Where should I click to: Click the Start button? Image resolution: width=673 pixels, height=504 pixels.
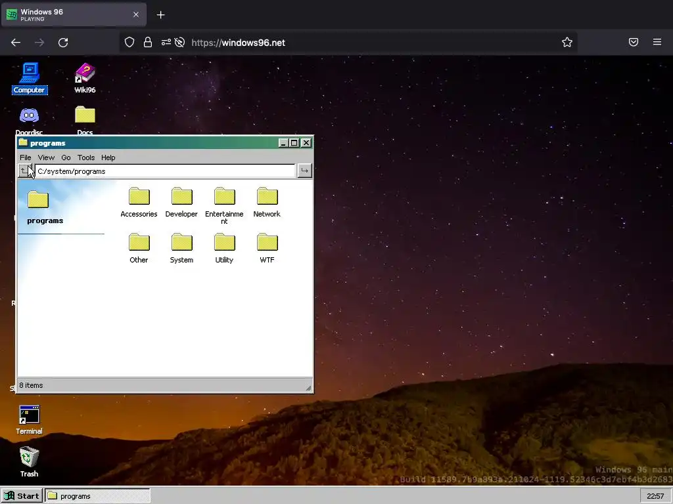22,496
